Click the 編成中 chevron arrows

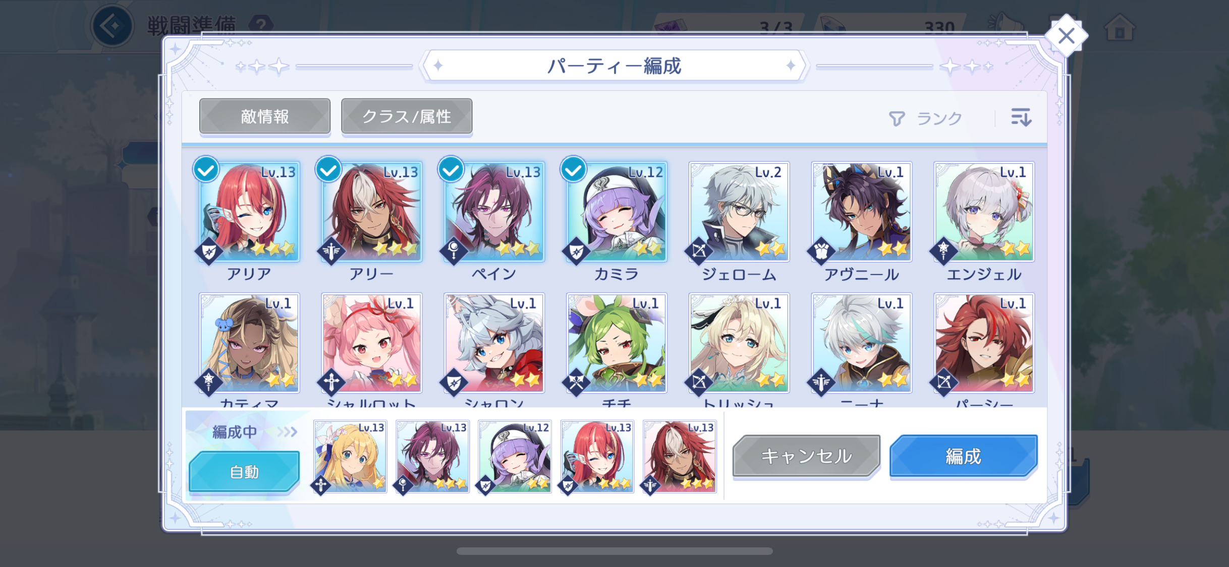click(287, 432)
